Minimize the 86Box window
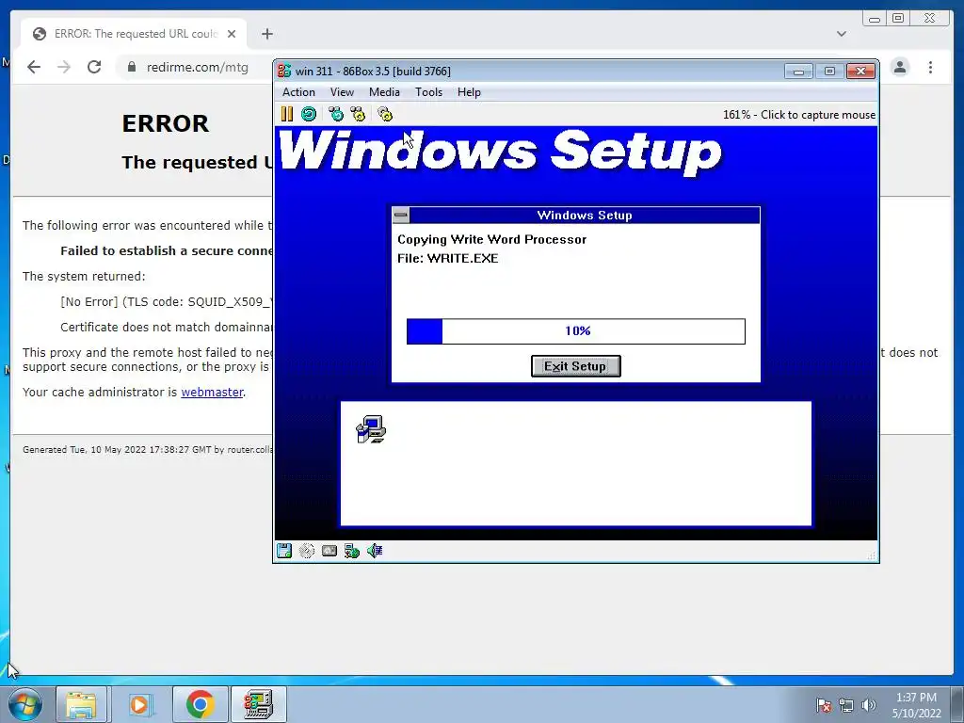The height and width of the screenshot is (723, 964). 798,72
